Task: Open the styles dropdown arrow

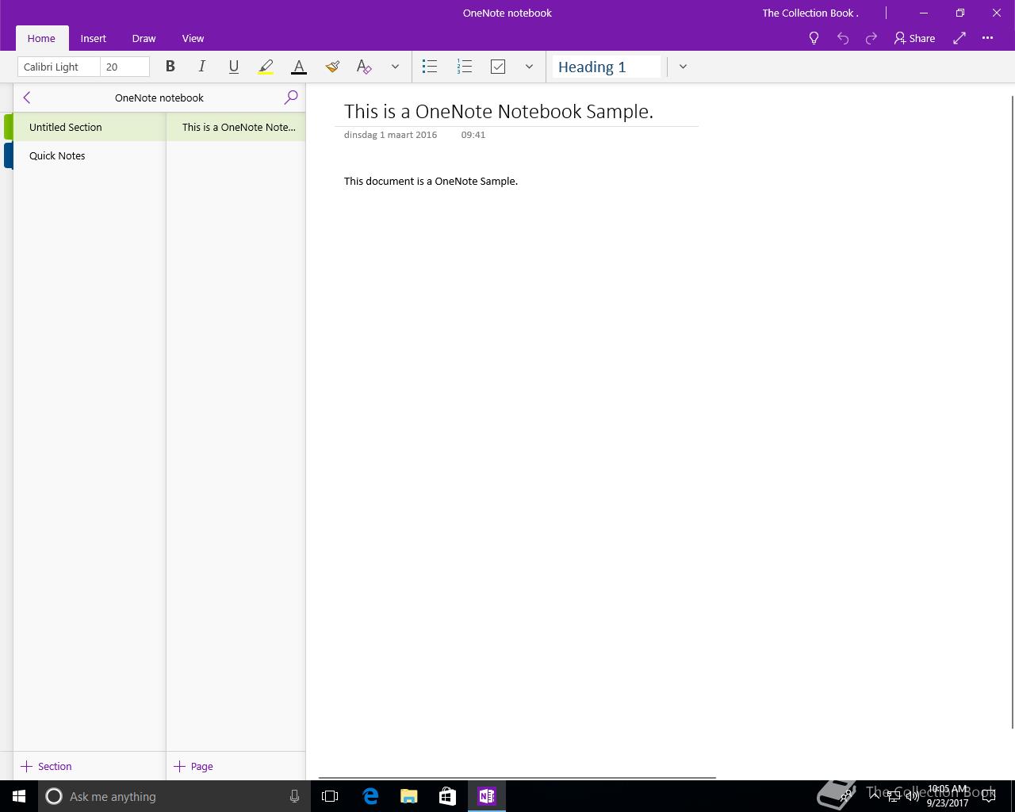Action: coord(683,67)
